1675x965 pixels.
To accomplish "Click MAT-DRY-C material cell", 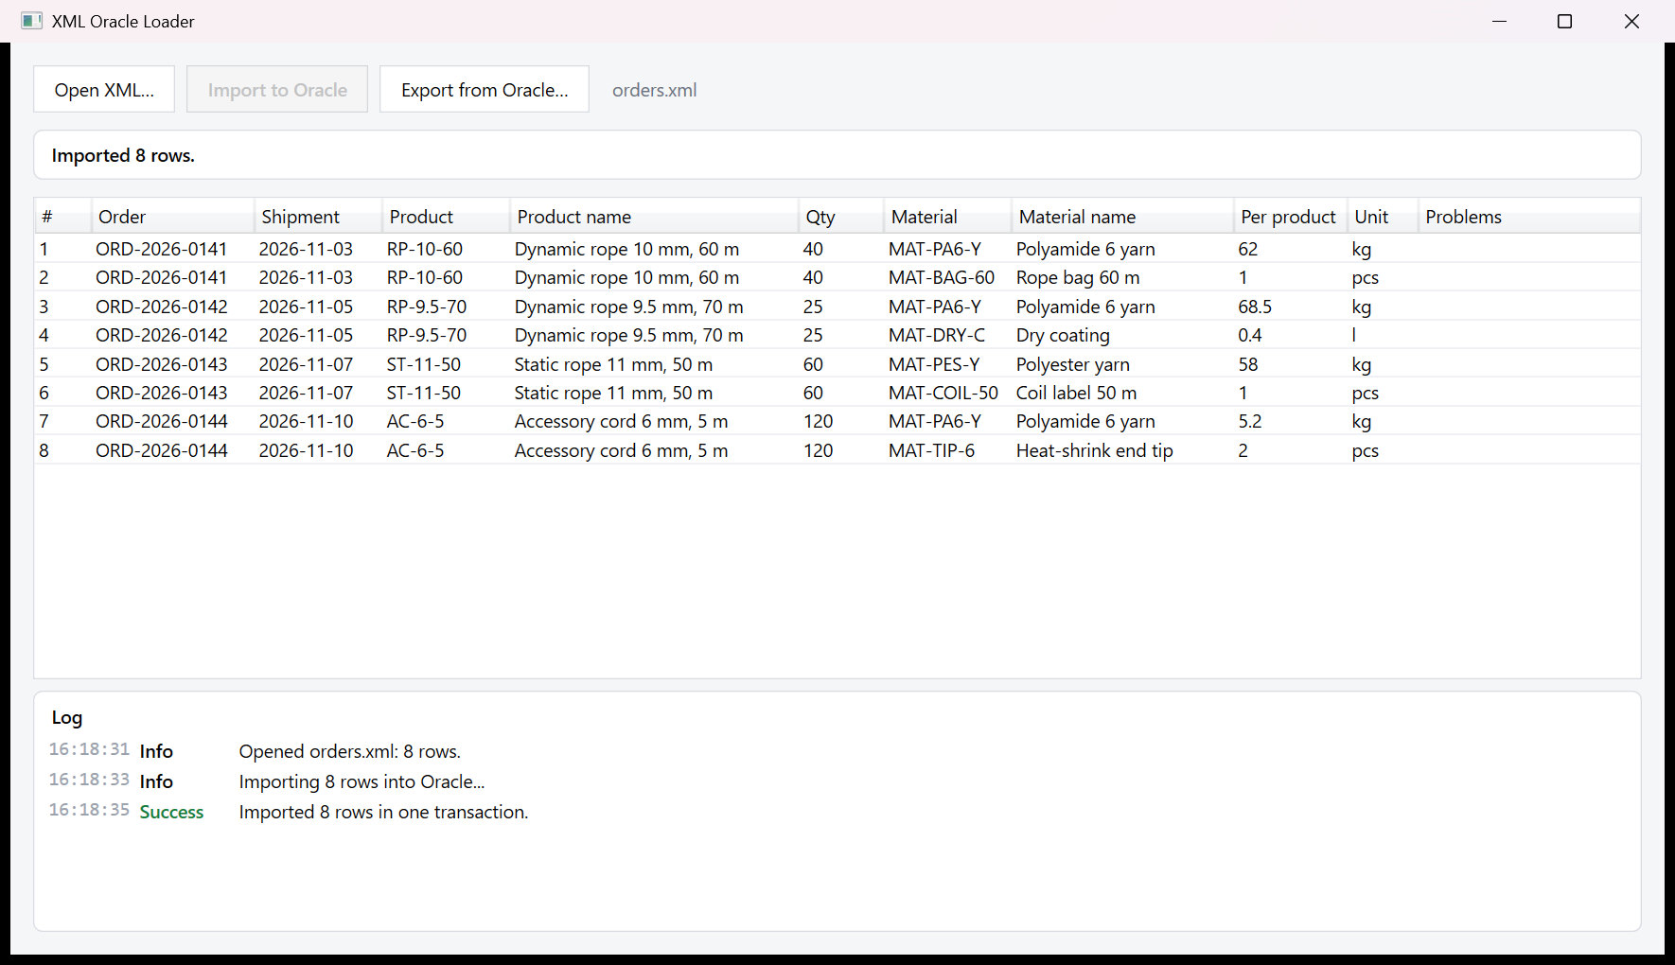I will pos(937,335).
